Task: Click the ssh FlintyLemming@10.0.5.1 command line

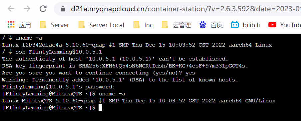Action: click(52, 52)
